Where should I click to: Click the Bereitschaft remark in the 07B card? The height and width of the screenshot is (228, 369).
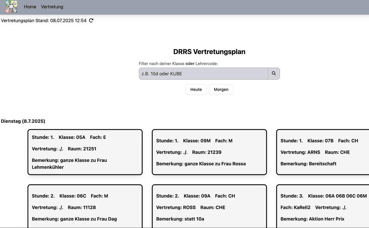click(308, 163)
